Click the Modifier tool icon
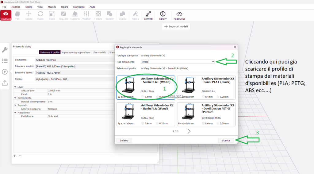This screenshot has width=314, height=174. pyautogui.click(x=86, y=15)
